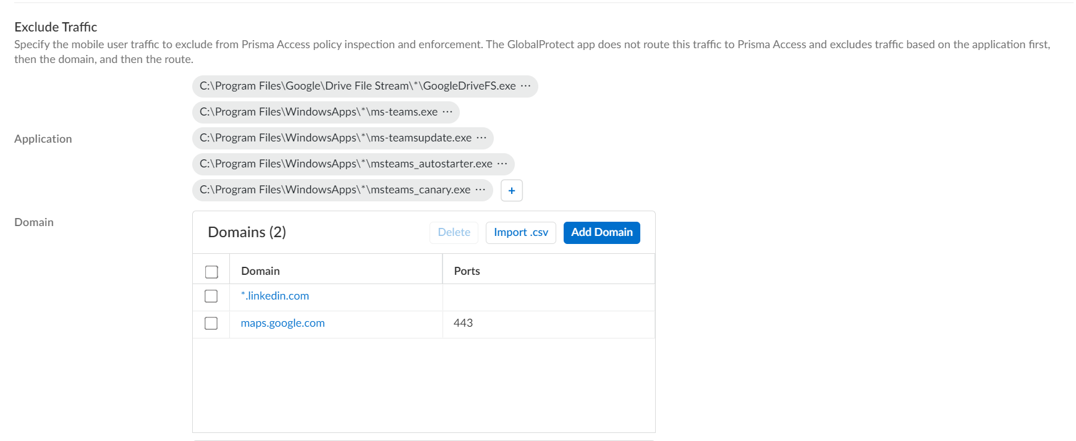Tick the maps.google.com row checkbox
1076x441 pixels.
211,324
